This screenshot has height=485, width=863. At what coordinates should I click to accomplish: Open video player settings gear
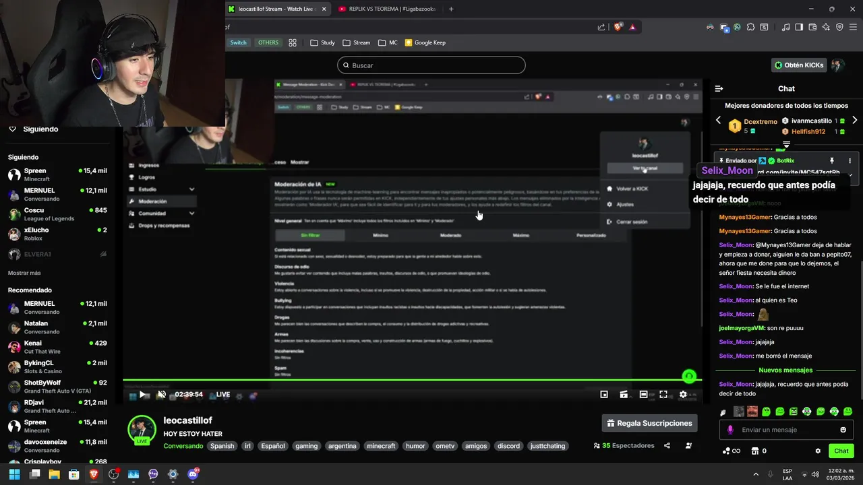click(683, 394)
